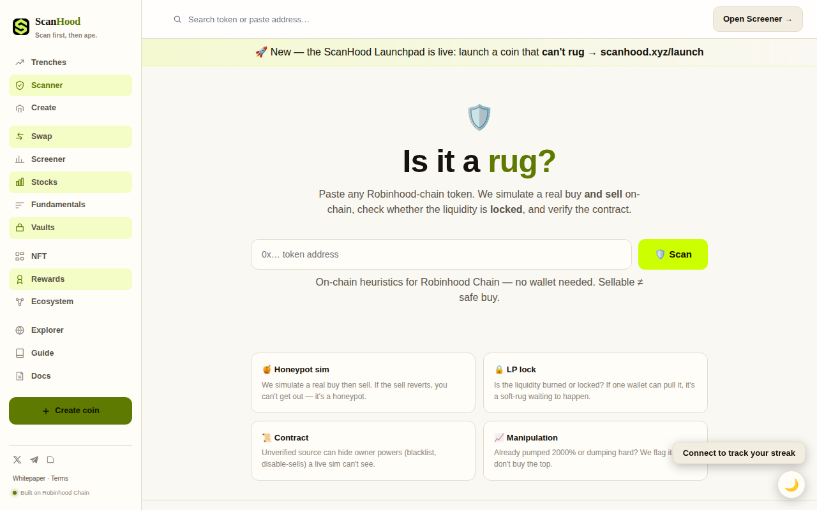Select the Scanner shield-check icon
Screen dimensions: 817x510
click(20, 85)
